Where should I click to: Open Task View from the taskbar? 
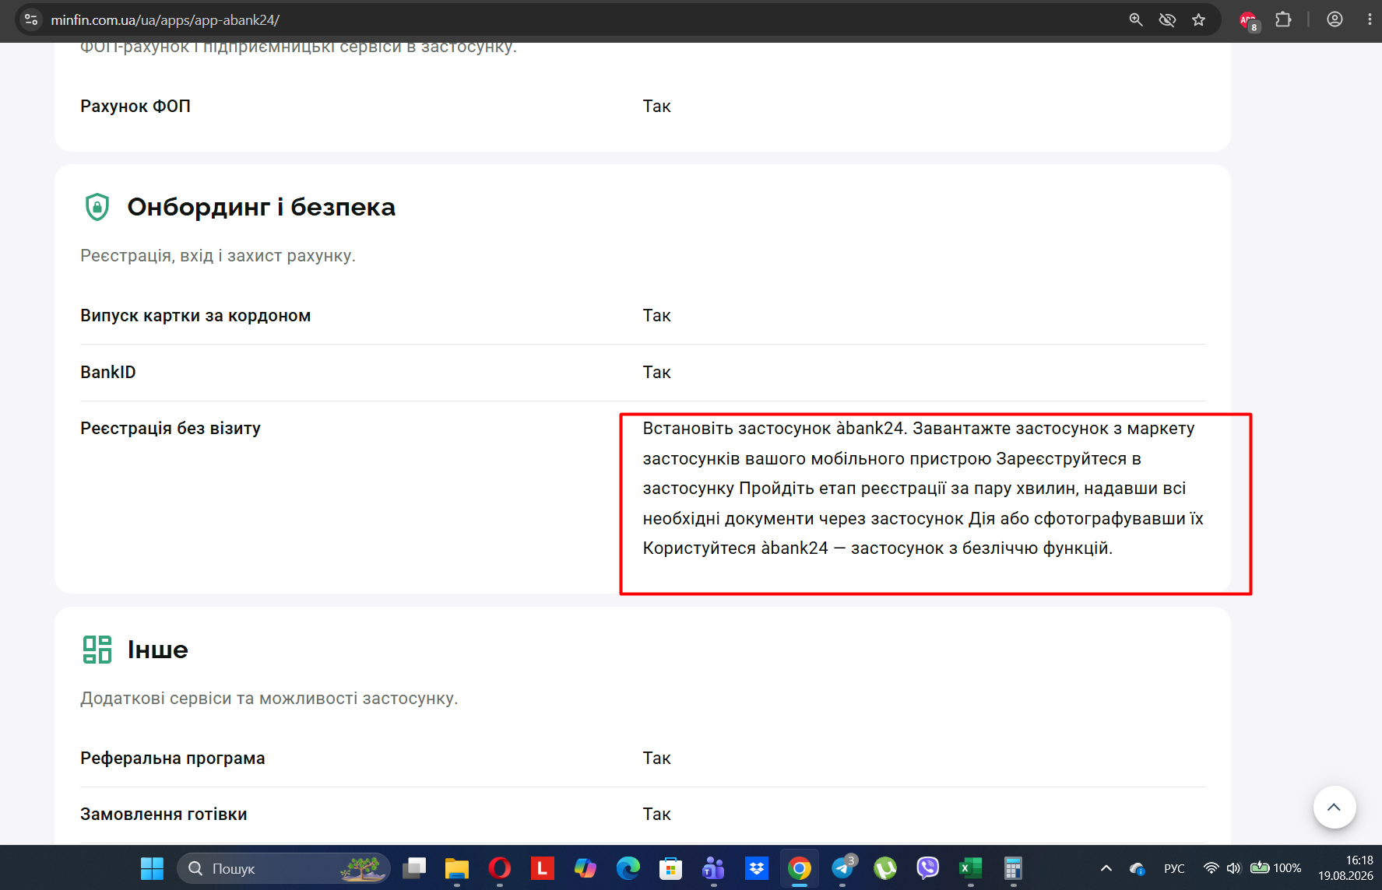(x=414, y=868)
